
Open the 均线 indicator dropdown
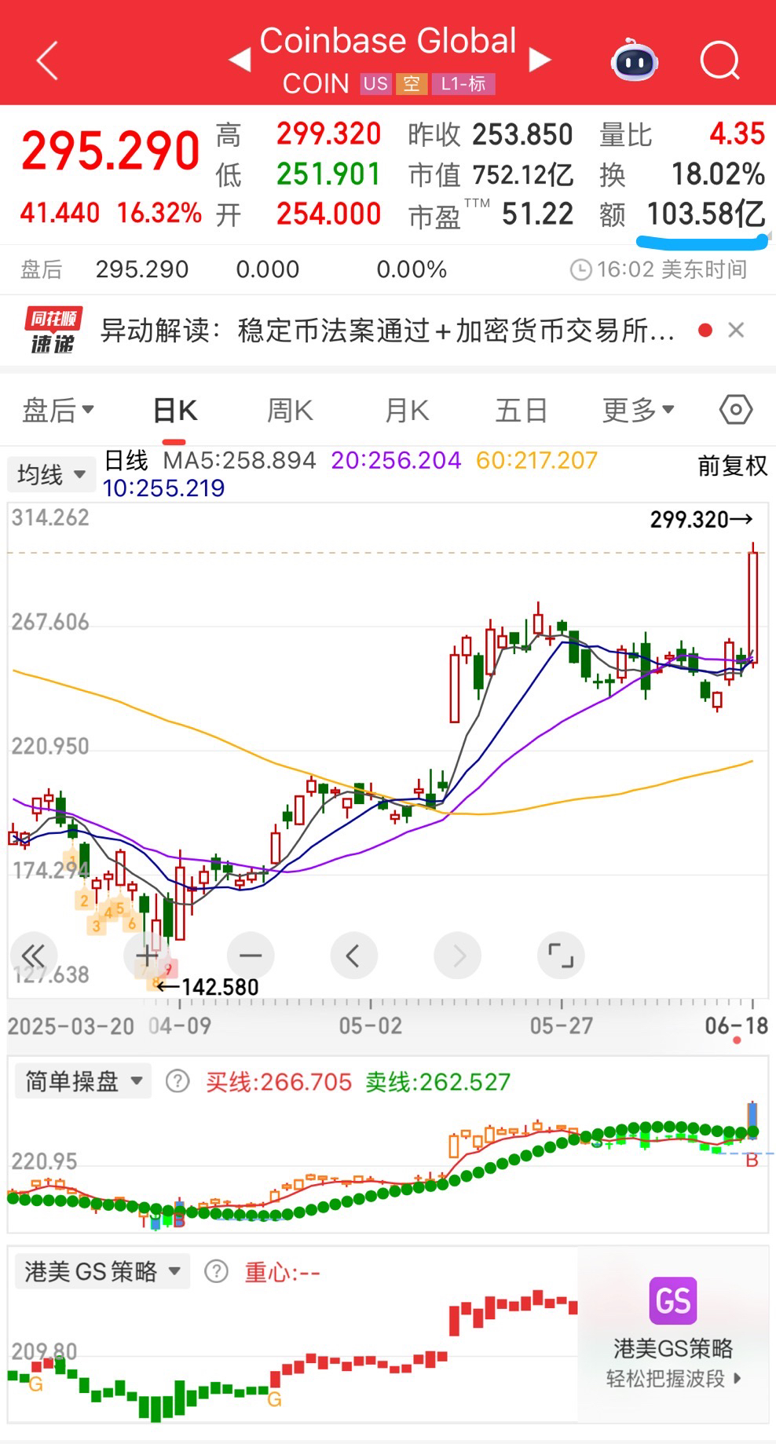click(x=51, y=474)
